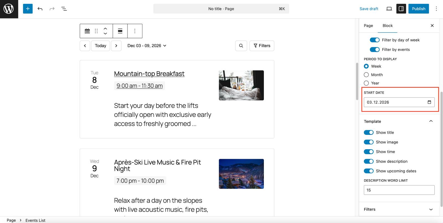Image resolution: width=443 pixels, height=223 pixels.
Task: Click the block align icon
Action: pyautogui.click(x=120, y=31)
